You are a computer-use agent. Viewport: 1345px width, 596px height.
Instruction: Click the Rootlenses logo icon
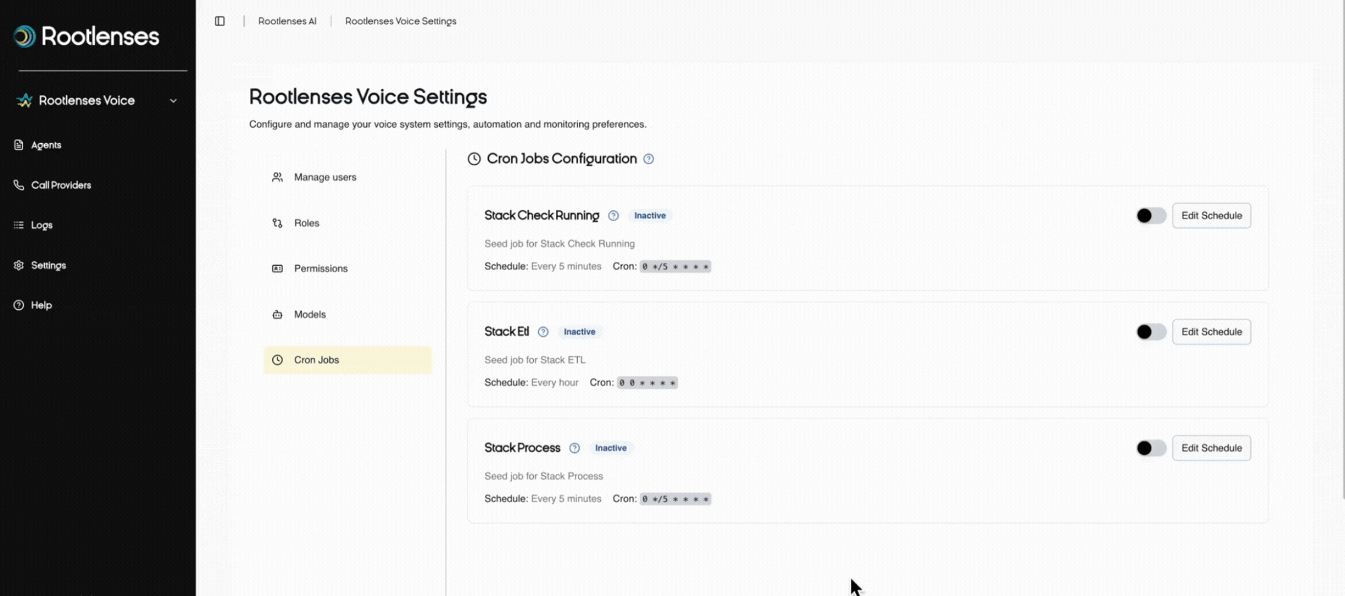(x=25, y=36)
